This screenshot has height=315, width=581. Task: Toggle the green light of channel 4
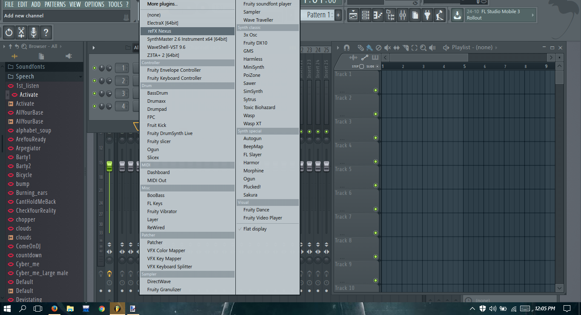(x=94, y=106)
